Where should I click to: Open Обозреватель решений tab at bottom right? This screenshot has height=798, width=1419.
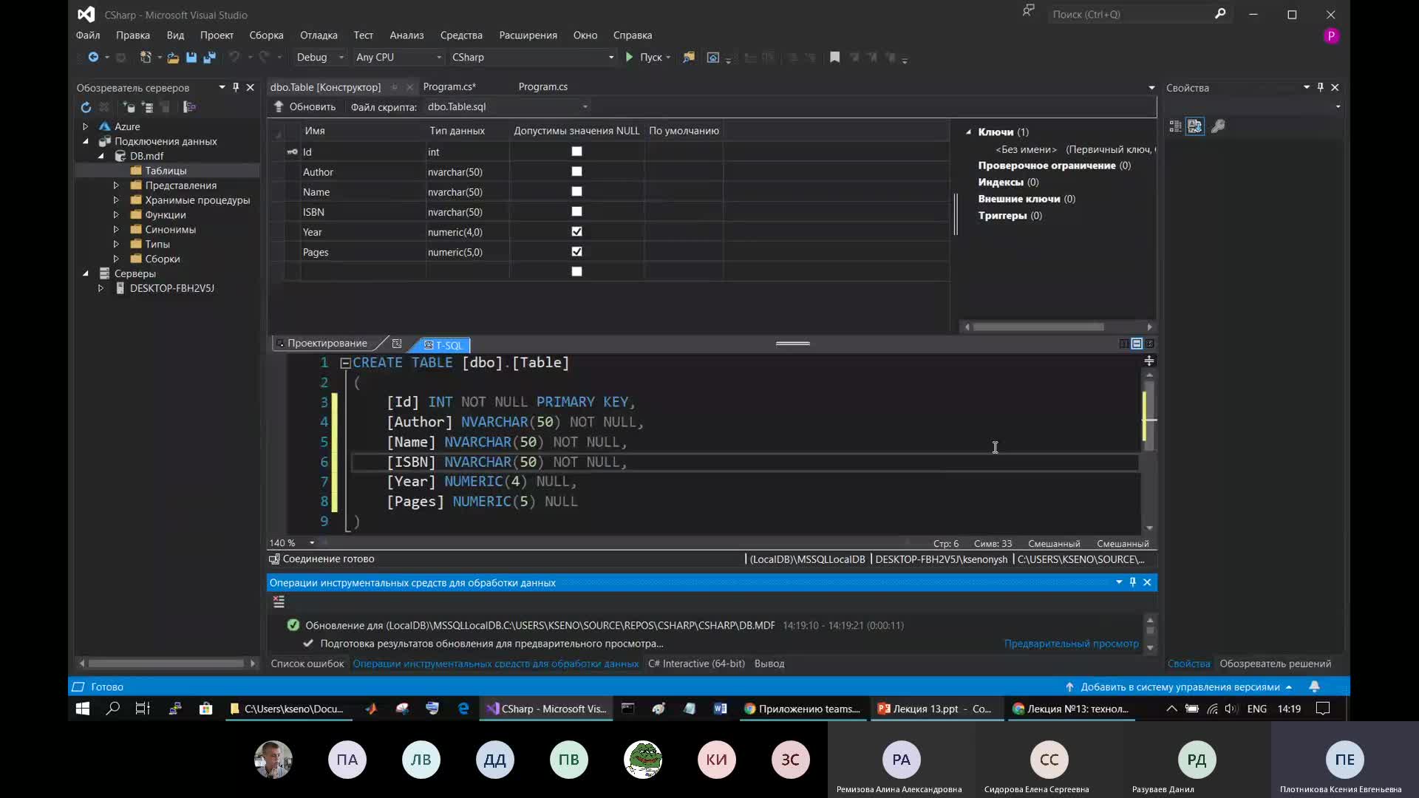(1275, 664)
